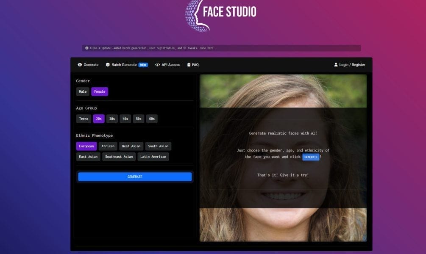Click the blue GENERATE button

point(134,177)
